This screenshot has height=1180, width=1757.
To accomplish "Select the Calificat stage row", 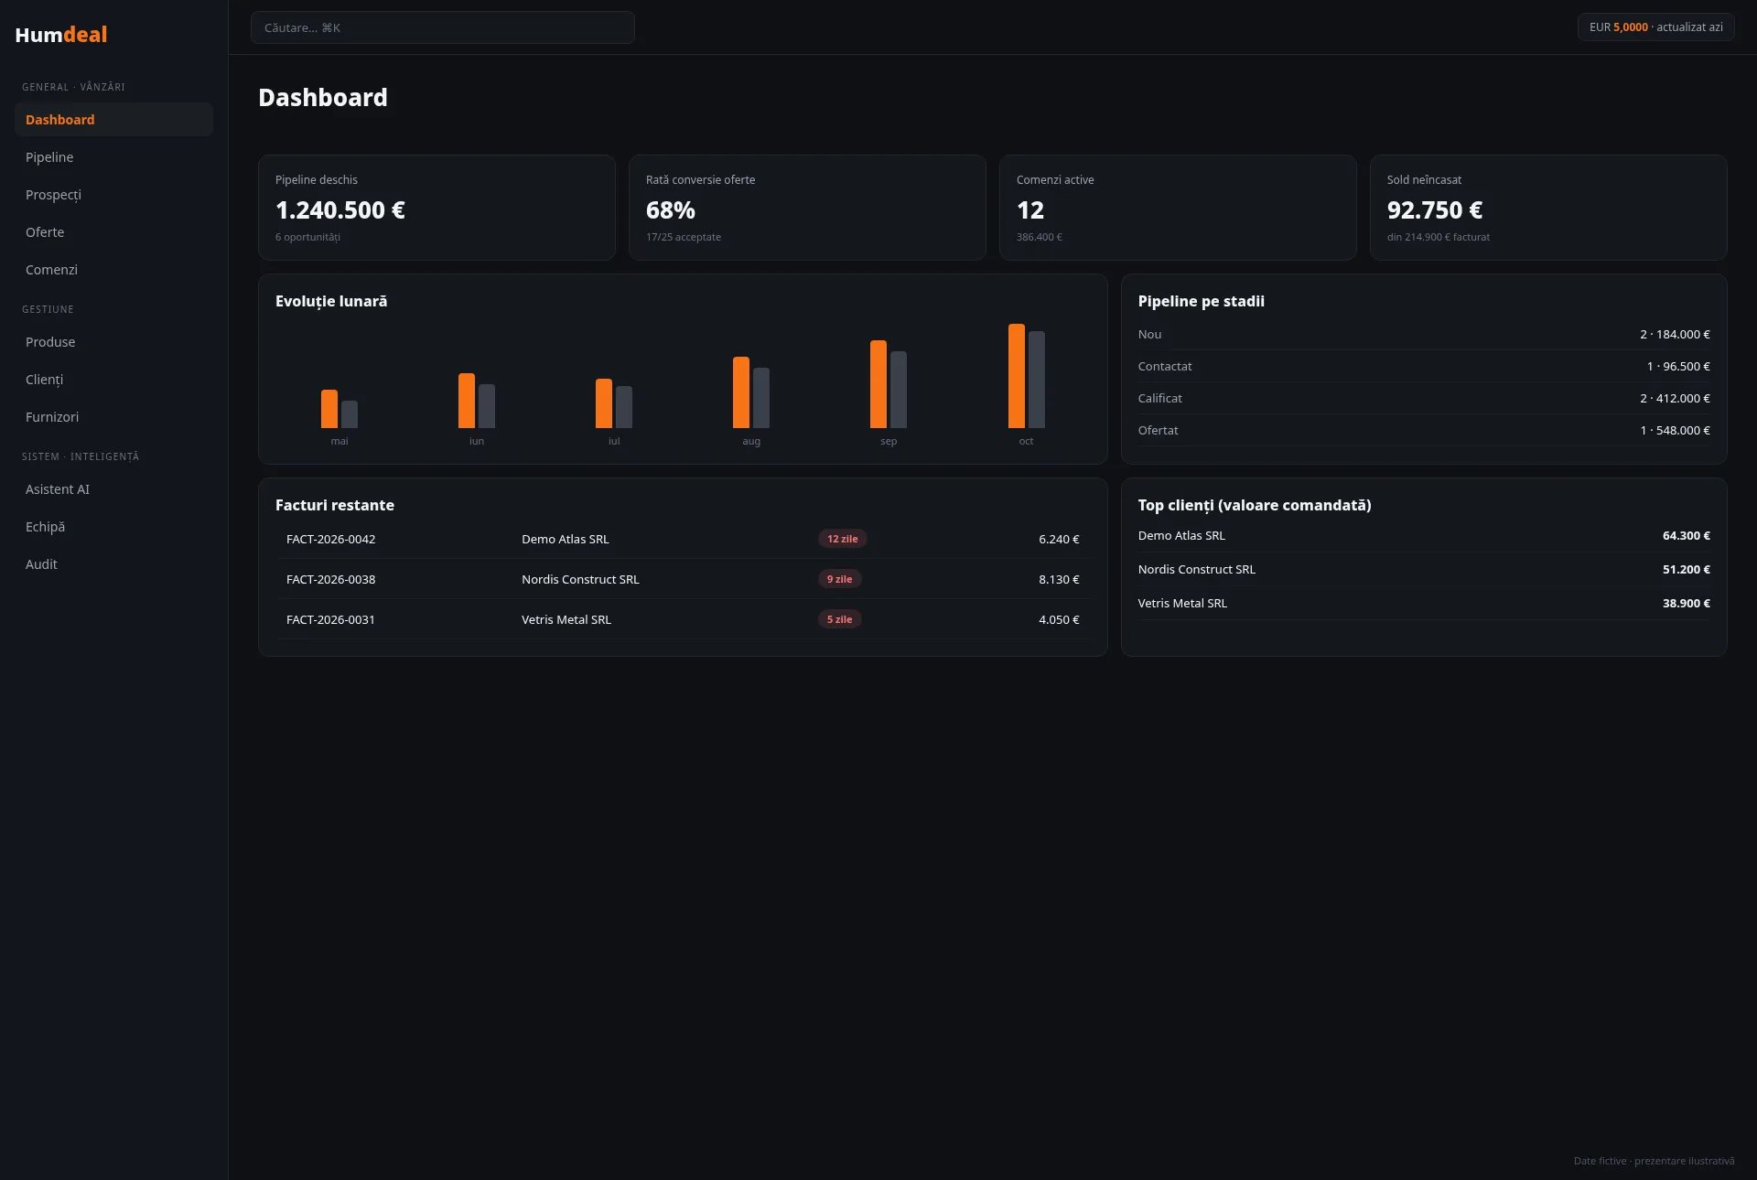I will (x=1424, y=399).
